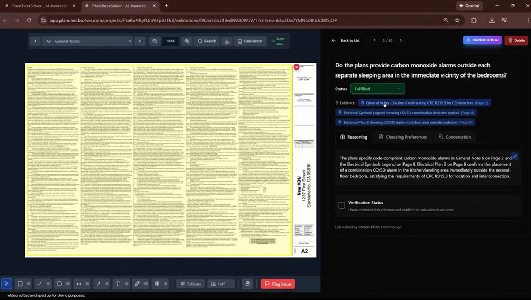Check the Verification Status checkbox
Image resolution: width=531 pixels, height=300 pixels.
click(341, 205)
